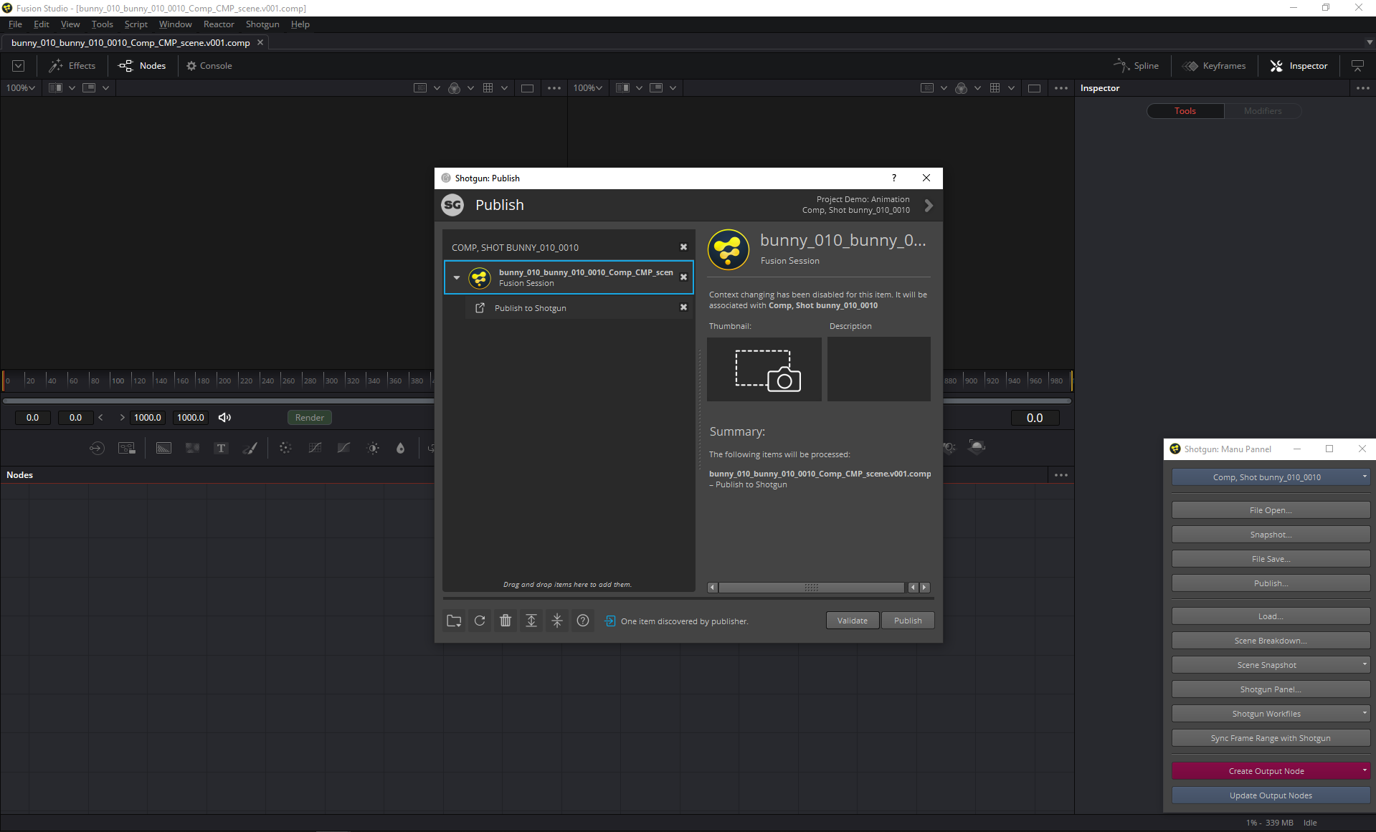Open the Reactor menu
This screenshot has height=832, width=1376.
click(219, 24)
